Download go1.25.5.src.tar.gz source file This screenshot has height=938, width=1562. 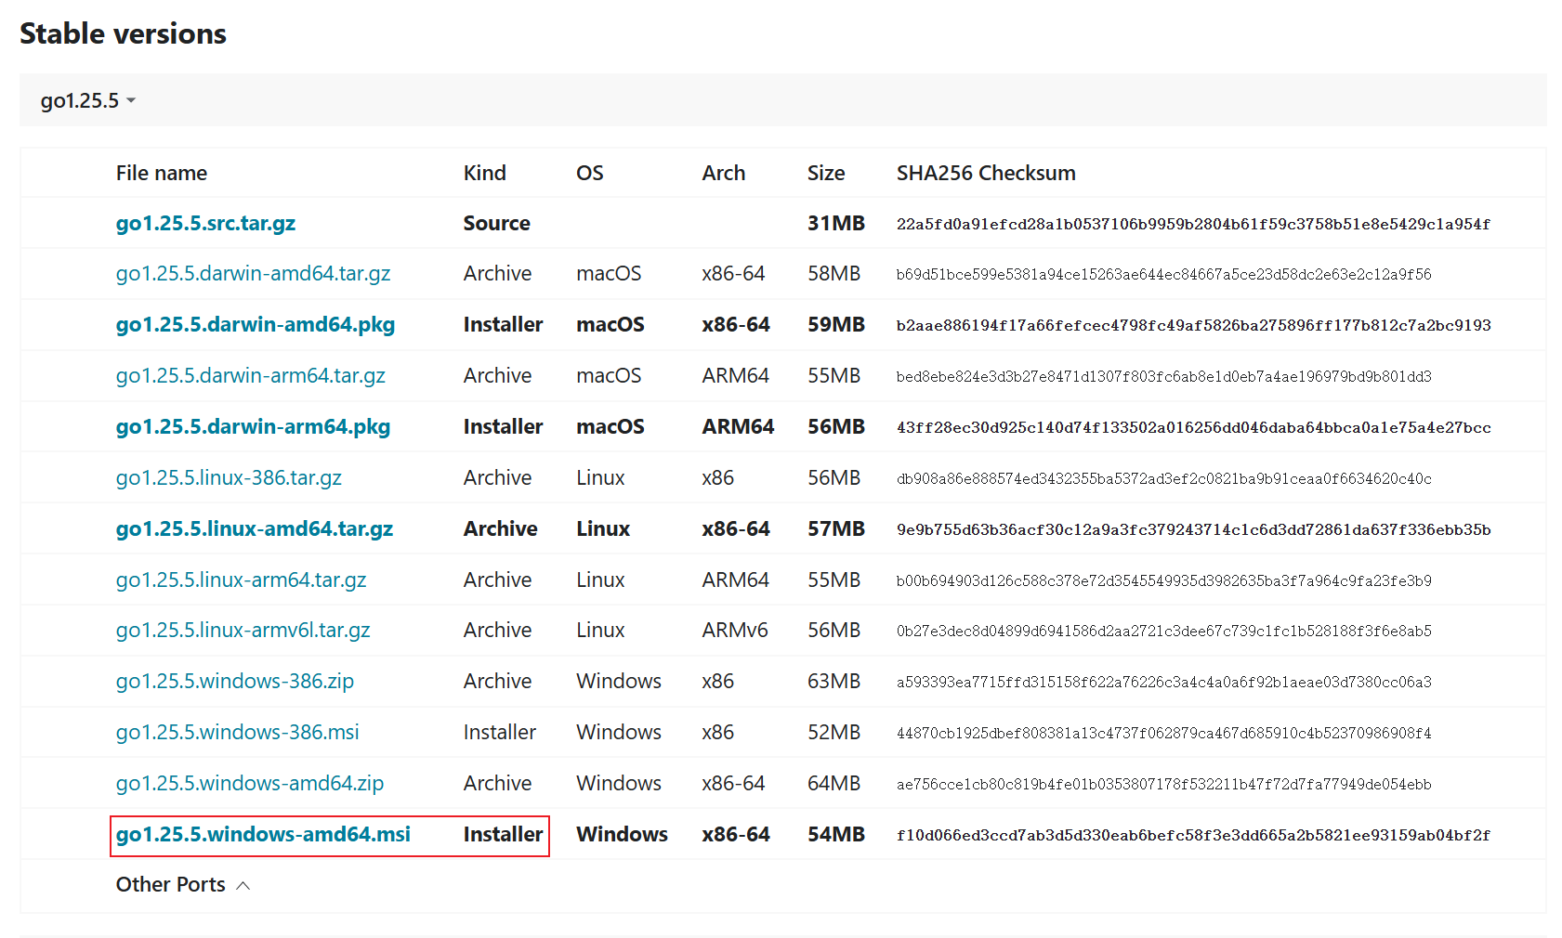(x=205, y=224)
